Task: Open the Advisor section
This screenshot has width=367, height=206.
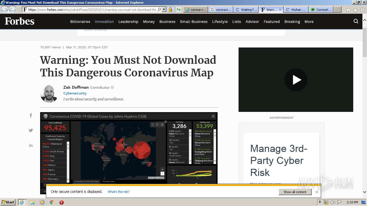Action: coord(252,21)
